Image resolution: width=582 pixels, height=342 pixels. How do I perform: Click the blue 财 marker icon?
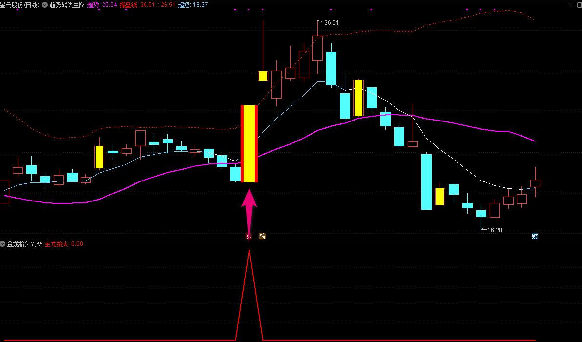pos(535,236)
